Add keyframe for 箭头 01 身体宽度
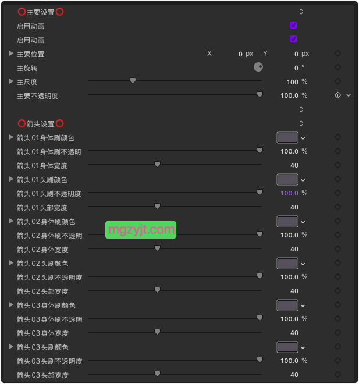The image size is (359, 384). 337,165
